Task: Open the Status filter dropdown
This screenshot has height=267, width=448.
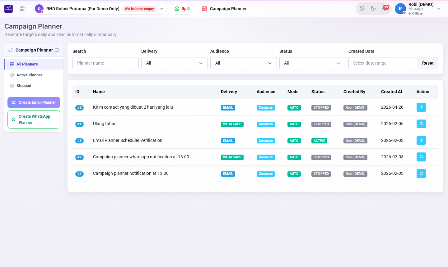Action: tap(313, 63)
